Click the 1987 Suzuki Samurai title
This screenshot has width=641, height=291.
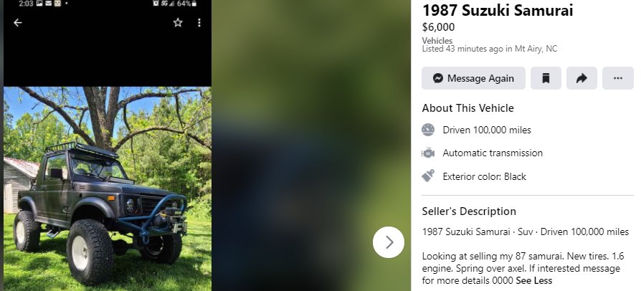(498, 10)
